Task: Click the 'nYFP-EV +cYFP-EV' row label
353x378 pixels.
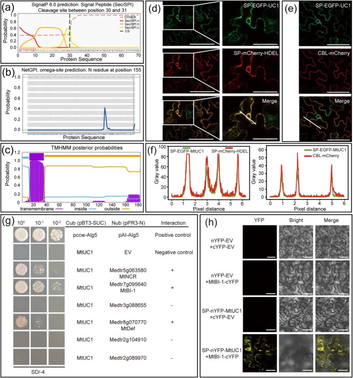Action: point(222,244)
